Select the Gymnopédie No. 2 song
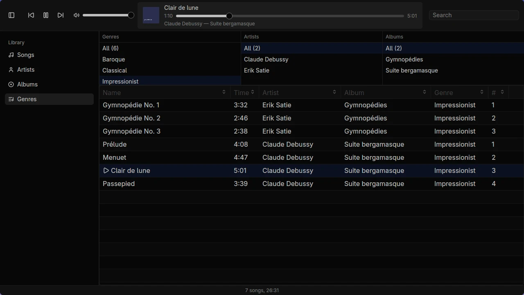The width and height of the screenshot is (524, 295). (x=312, y=118)
